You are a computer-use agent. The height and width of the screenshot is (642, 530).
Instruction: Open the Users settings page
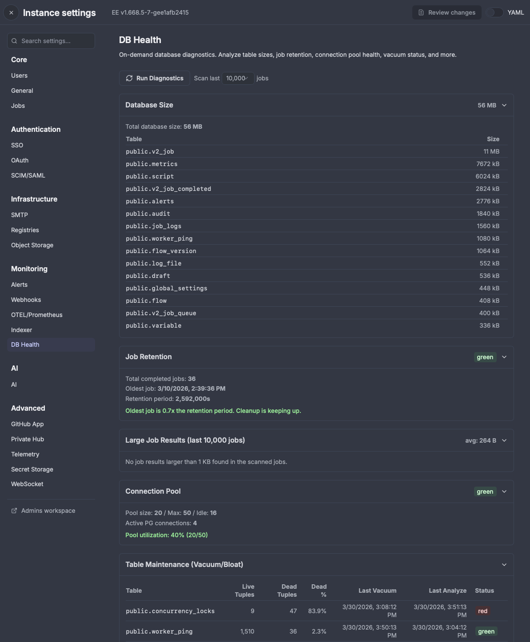19,75
